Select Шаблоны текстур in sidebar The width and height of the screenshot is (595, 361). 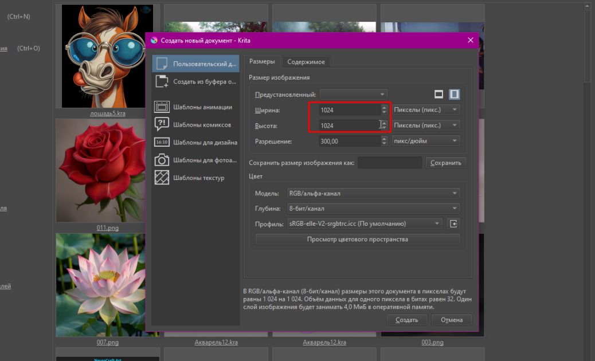[196, 178]
